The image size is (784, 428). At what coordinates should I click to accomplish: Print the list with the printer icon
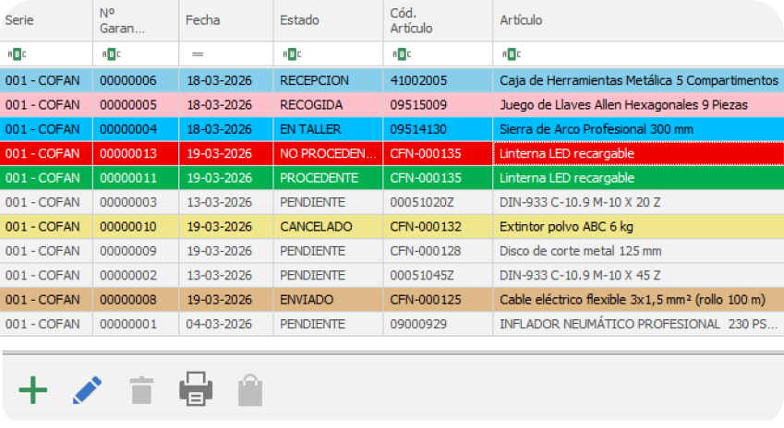(196, 388)
